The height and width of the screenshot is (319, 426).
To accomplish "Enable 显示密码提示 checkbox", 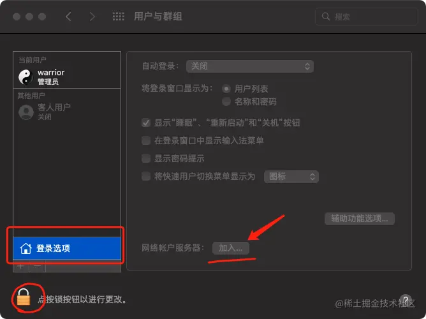I will 146,158.
